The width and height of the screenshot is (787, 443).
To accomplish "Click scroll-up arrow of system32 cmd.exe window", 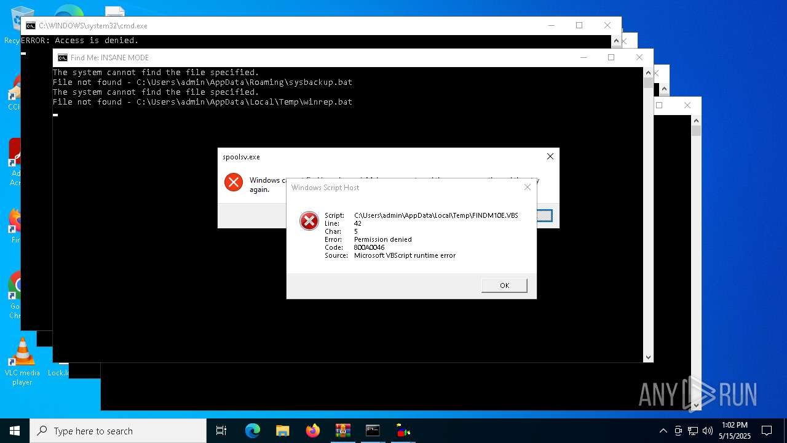I will click(616, 41).
